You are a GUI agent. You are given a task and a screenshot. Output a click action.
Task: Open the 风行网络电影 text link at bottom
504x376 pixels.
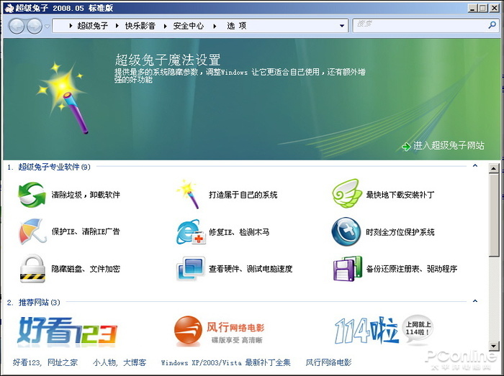(x=328, y=362)
